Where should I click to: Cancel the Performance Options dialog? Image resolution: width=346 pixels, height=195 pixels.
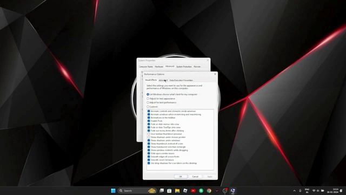click(x=195, y=177)
